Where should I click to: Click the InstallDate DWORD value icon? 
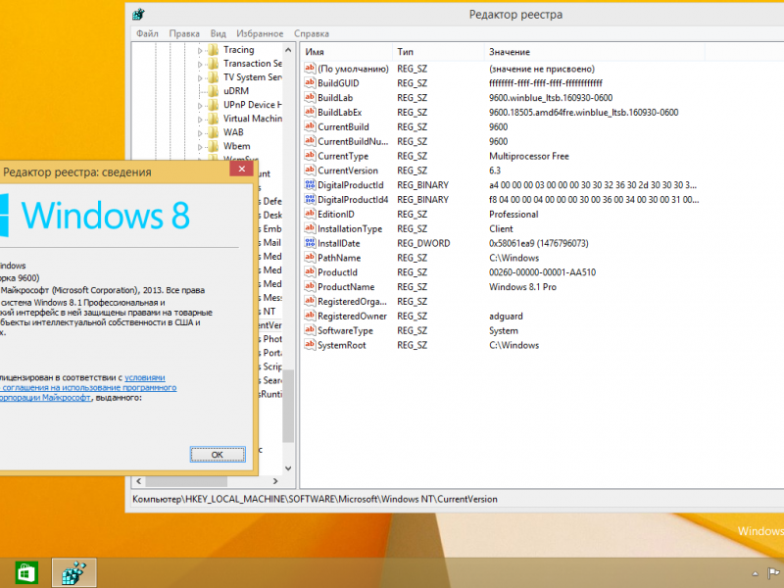click(310, 243)
